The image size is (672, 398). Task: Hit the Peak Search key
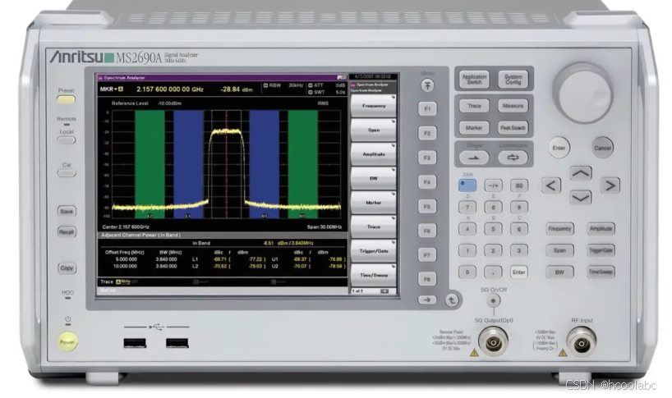pos(513,127)
